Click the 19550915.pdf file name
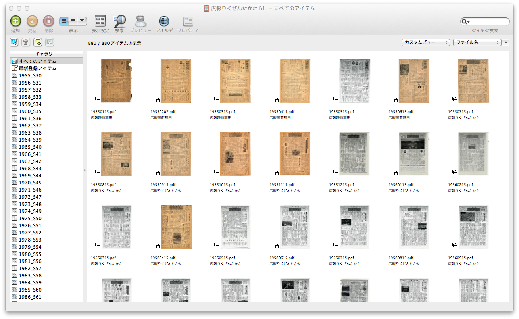This screenshot has height=319, width=519. (163, 185)
